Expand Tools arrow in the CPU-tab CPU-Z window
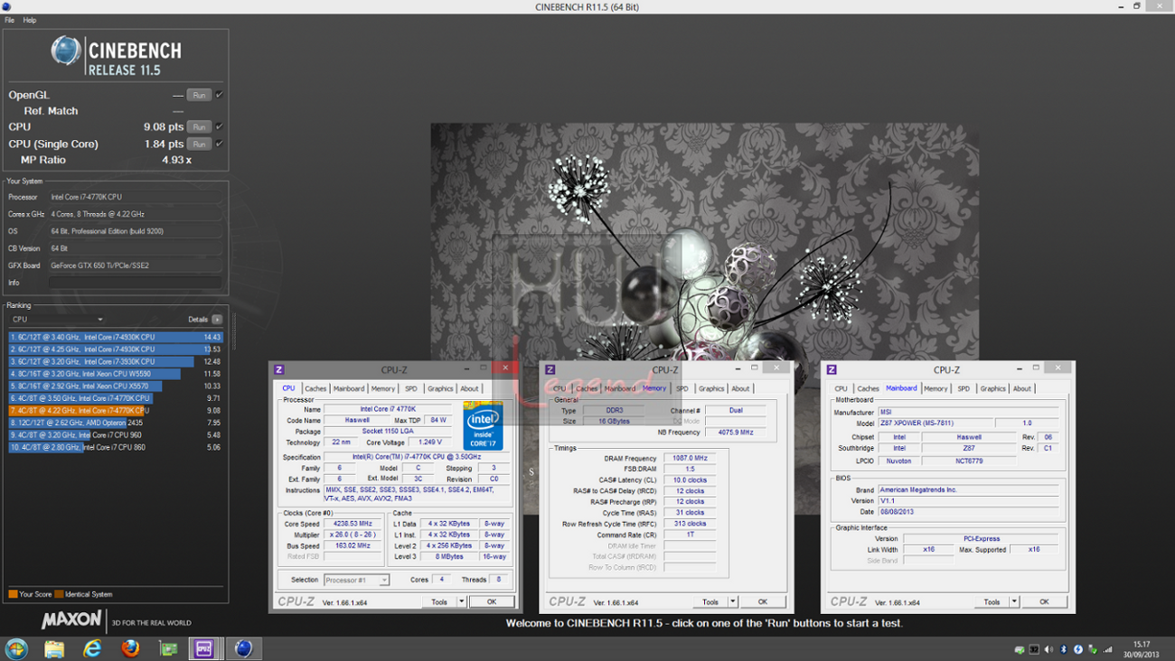Viewport: 1175px width, 661px height. (461, 601)
